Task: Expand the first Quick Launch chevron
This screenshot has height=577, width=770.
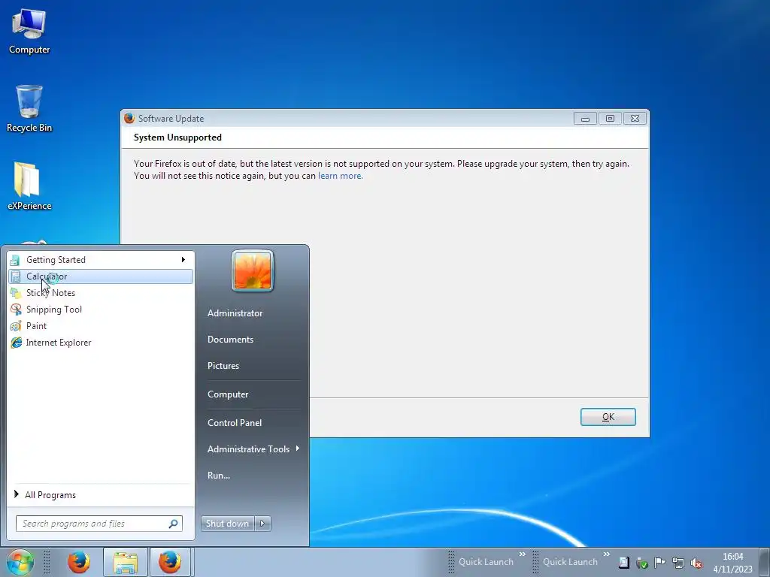Action: tap(523, 554)
